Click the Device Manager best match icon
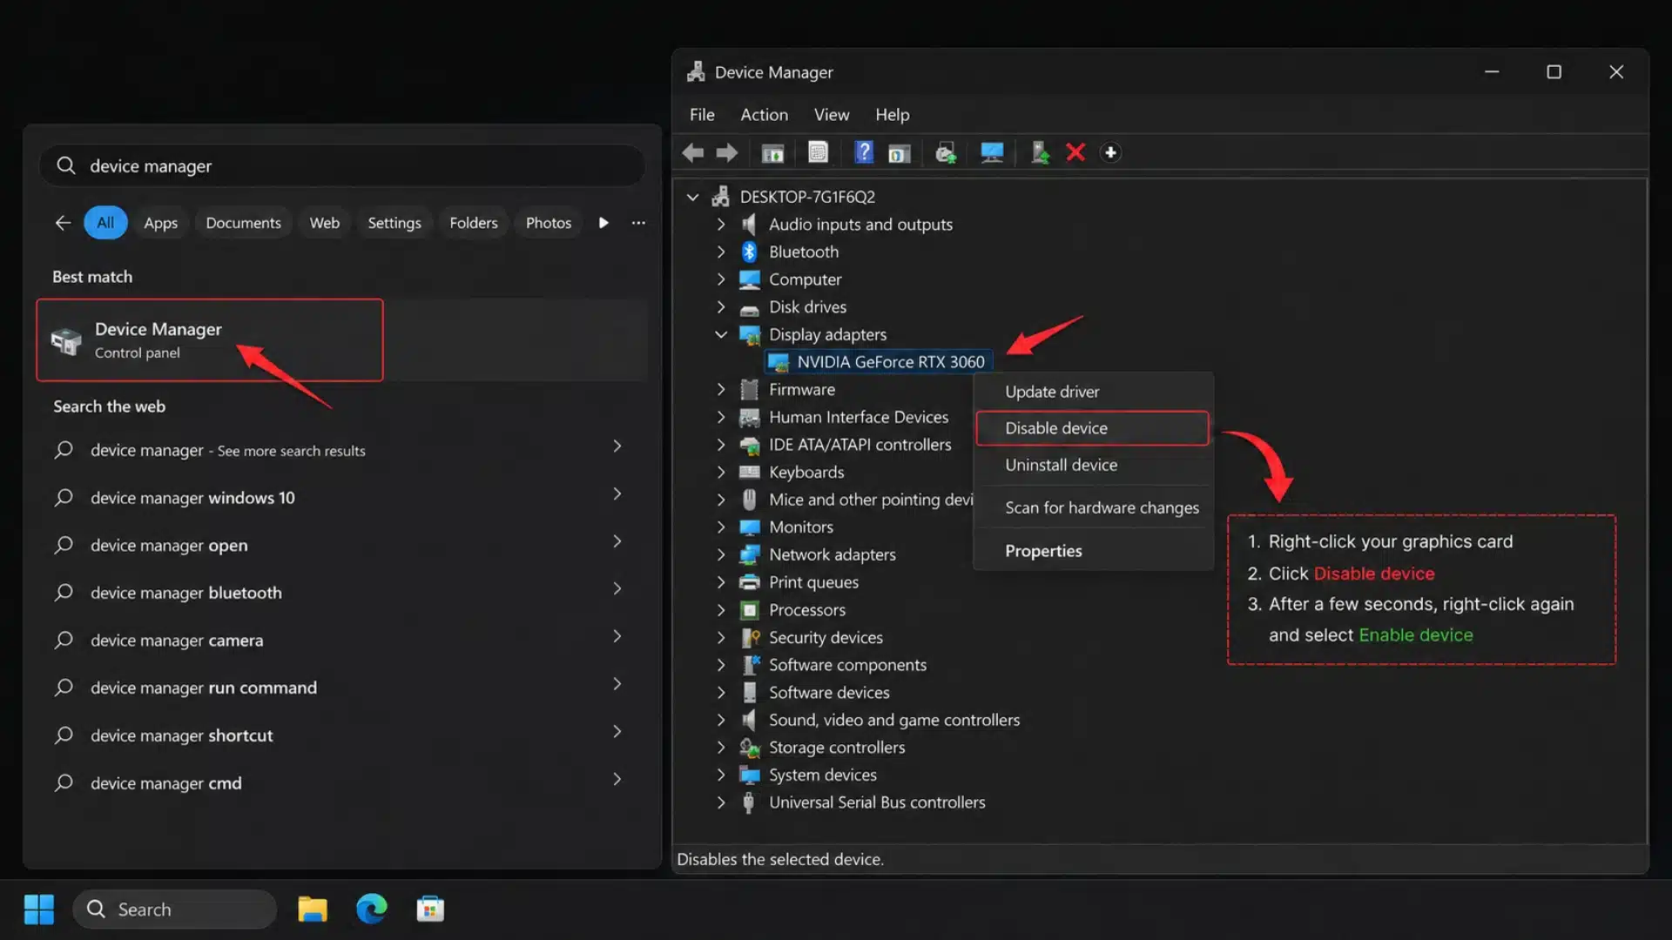This screenshot has height=940, width=1672. 67,340
